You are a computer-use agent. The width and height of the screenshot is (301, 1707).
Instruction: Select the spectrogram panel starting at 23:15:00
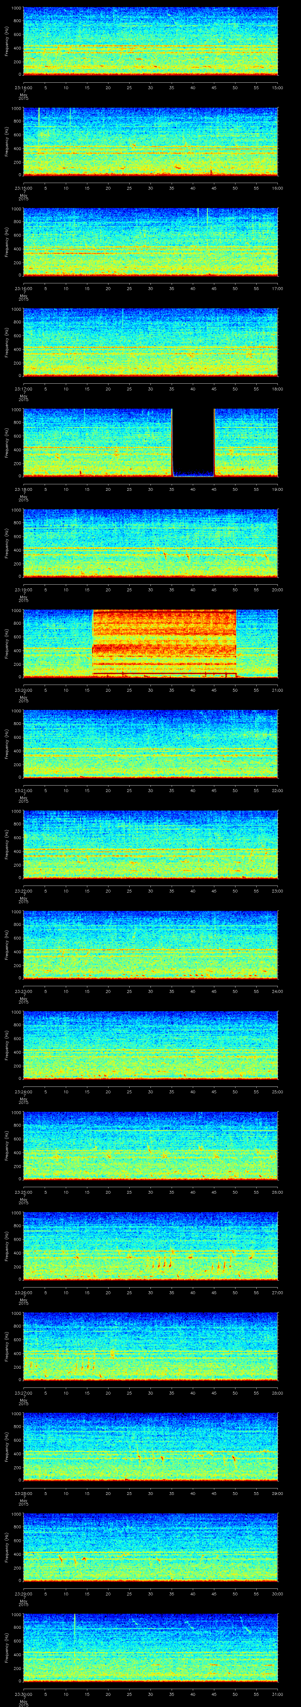point(150,142)
